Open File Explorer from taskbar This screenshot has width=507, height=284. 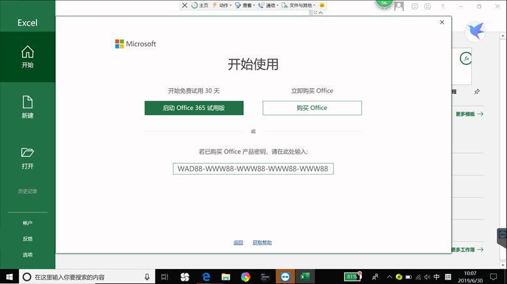(226, 277)
